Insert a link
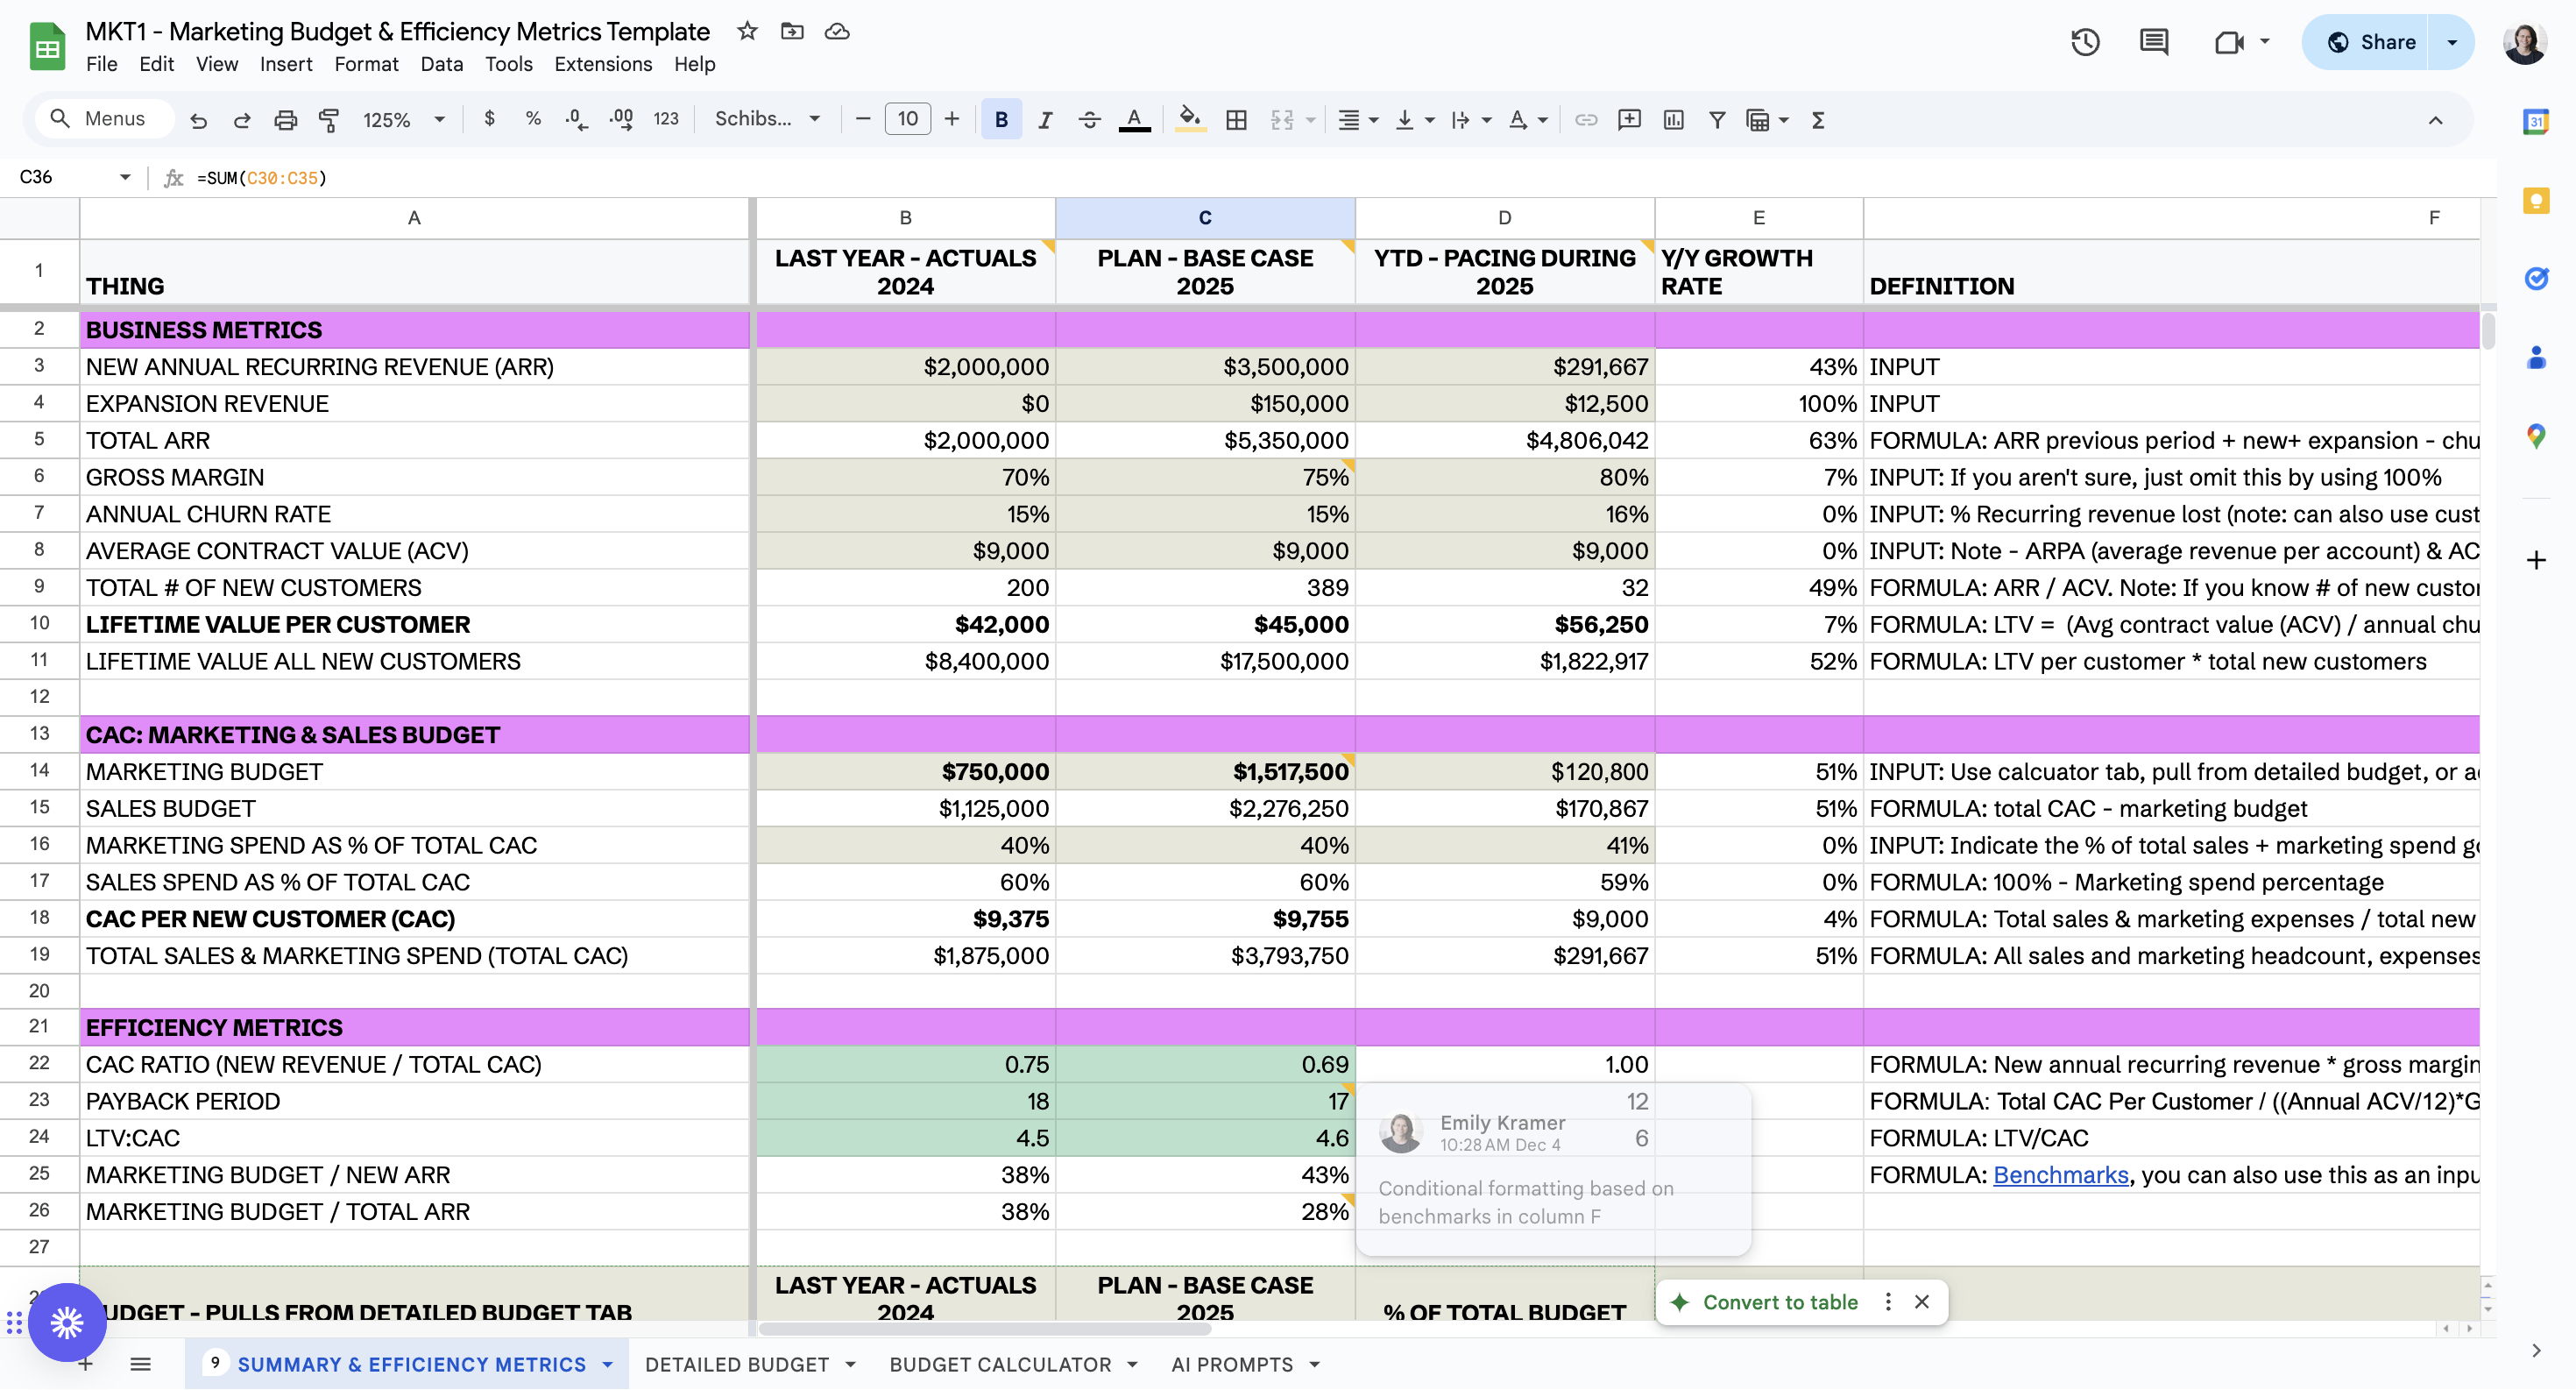The width and height of the screenshot is (2576, 1390). [1586, 120]
